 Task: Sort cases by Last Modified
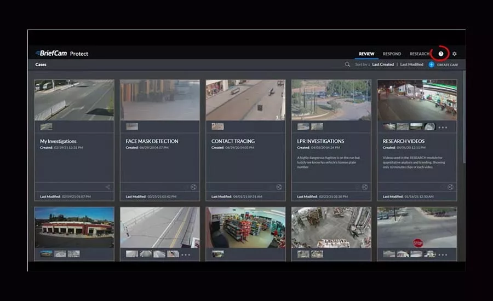click(411, 65)
